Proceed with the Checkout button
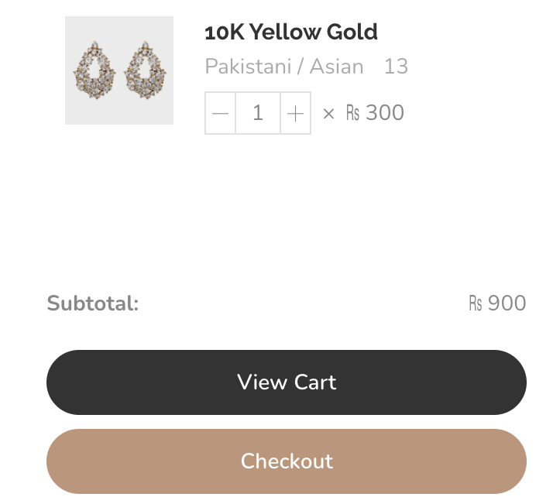 click(x=287, y=461)
